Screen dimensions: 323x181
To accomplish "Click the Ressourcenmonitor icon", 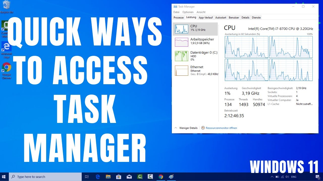I will coord(203,128).
